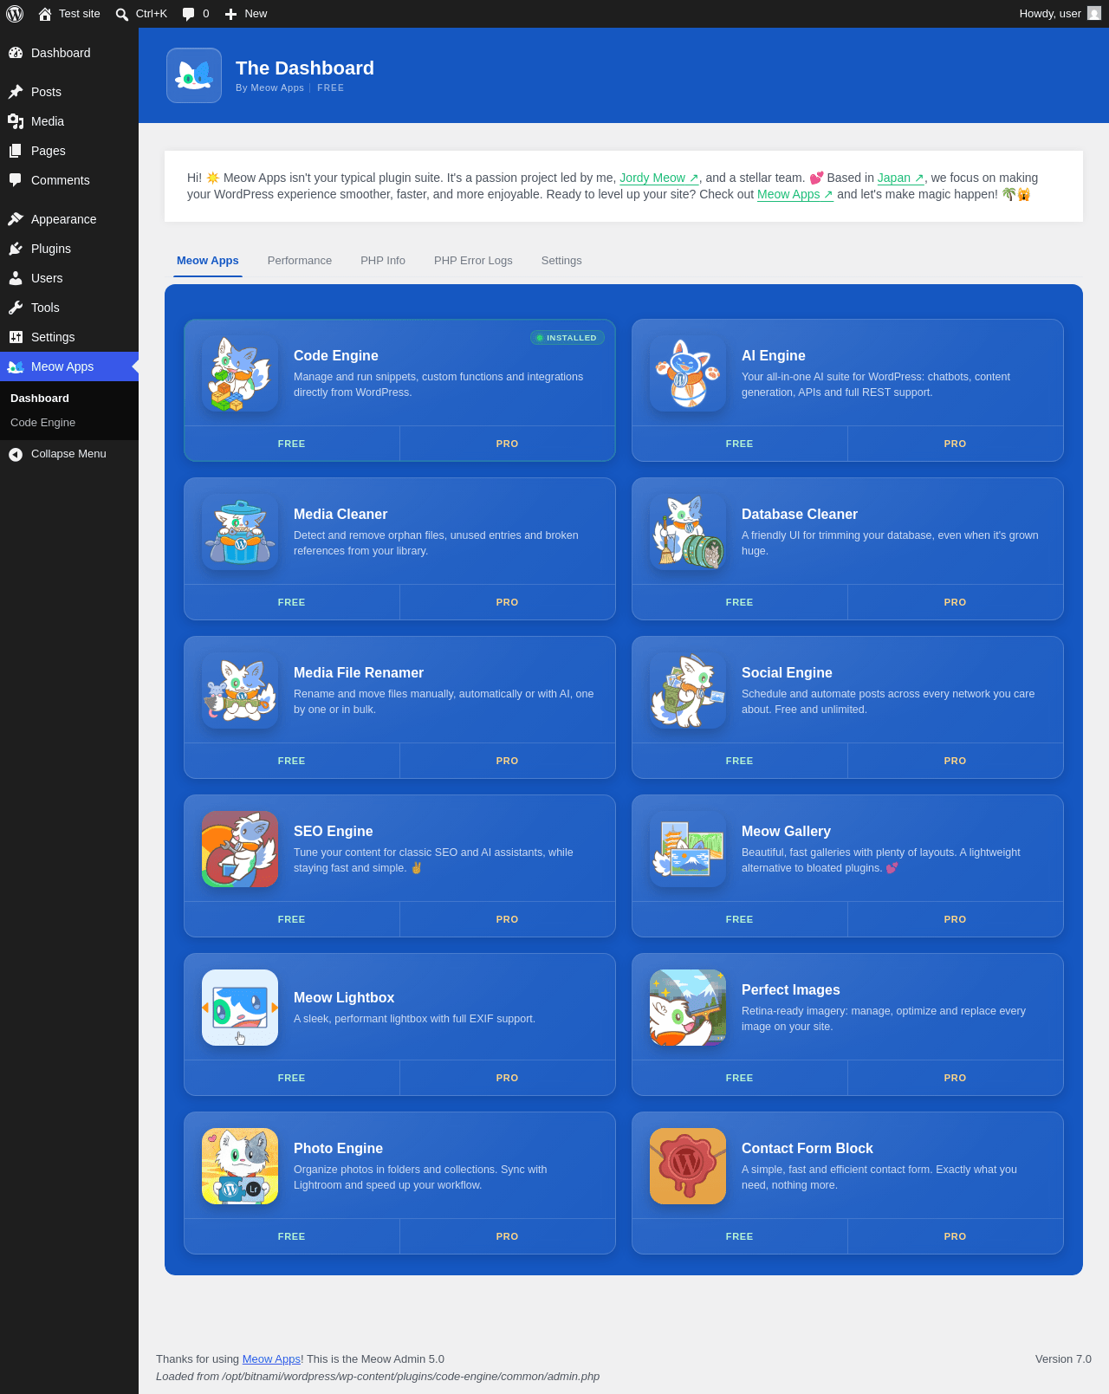Click the Photo Engine plugin icon
1109x1394 pixels.
click(240, 1166)
